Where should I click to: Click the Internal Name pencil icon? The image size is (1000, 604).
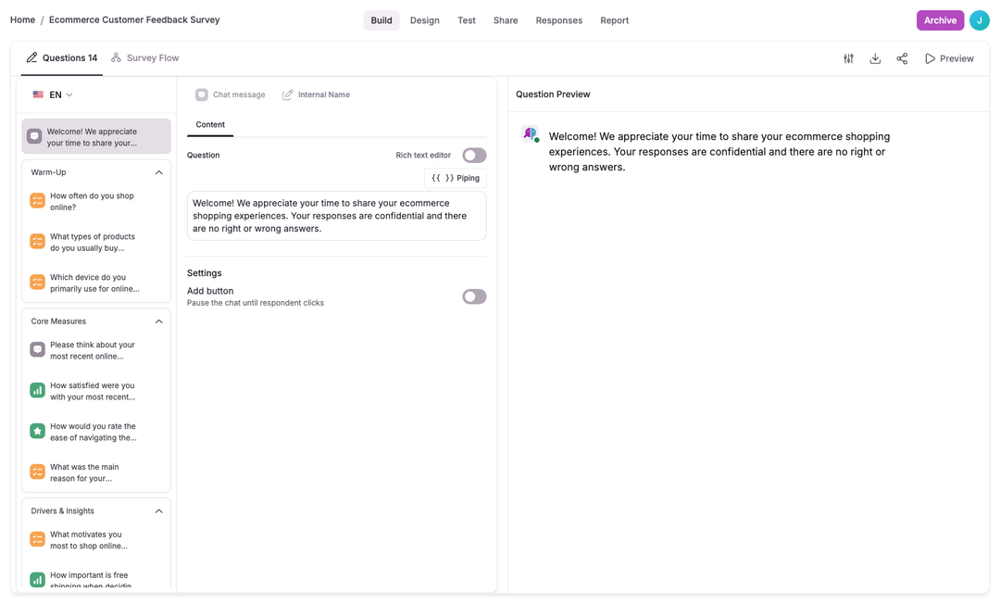(290, 94)
